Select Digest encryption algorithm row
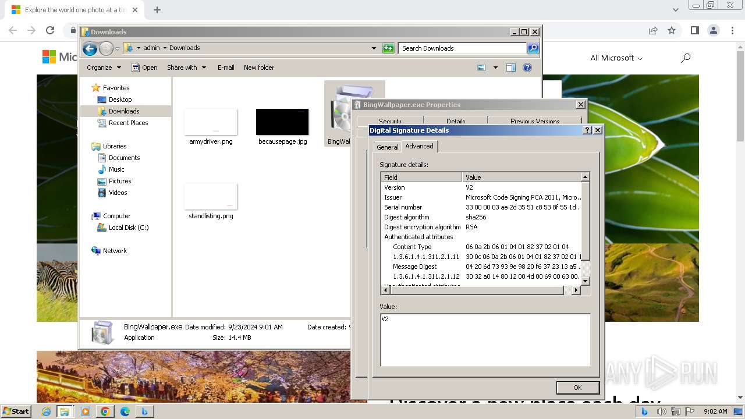 pyautogui.click(x=481, y=227)
